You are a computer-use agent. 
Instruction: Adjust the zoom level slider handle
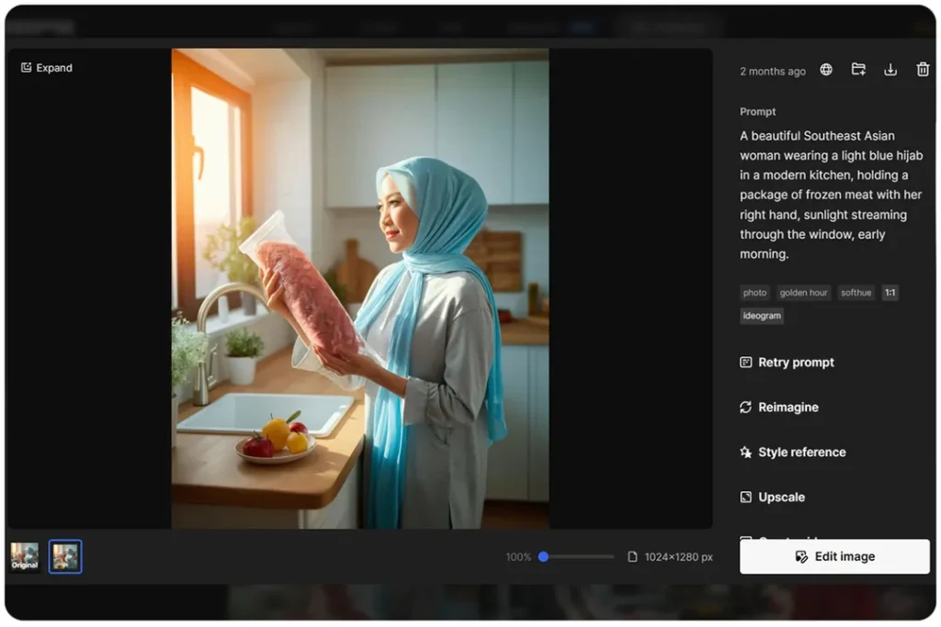(x=544, y=557)
